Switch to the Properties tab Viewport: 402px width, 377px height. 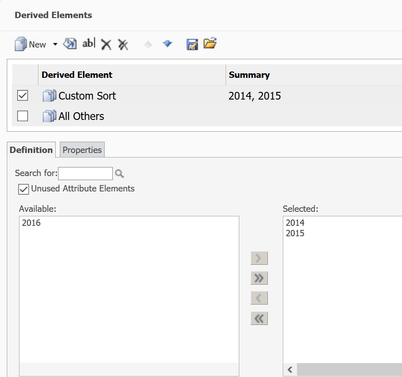coord(82,150)
